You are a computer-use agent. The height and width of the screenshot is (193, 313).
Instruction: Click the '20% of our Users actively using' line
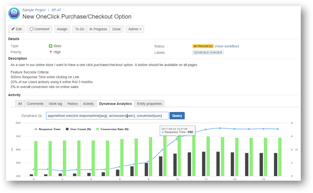pos(51,82)
